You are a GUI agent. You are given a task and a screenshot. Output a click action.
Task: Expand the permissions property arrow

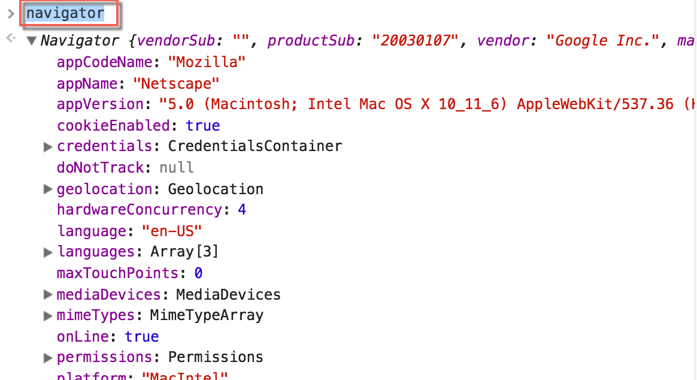47,357
